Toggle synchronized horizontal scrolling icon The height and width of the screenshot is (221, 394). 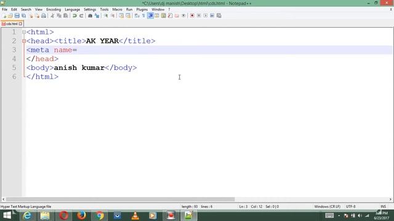128,15
